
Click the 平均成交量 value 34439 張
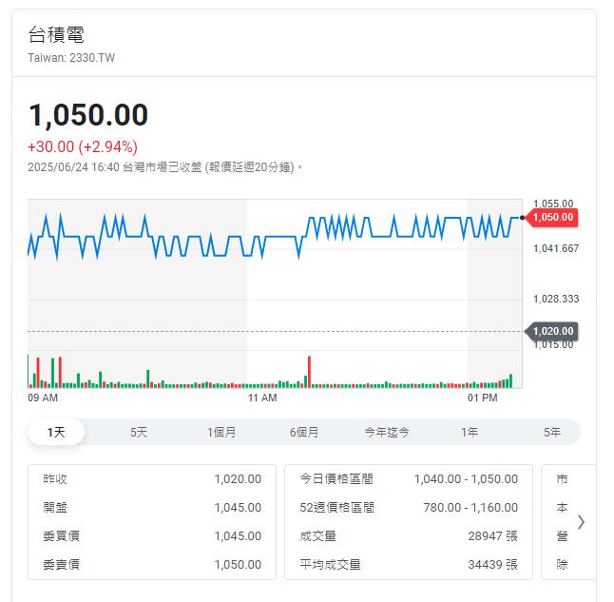(492, 565)
